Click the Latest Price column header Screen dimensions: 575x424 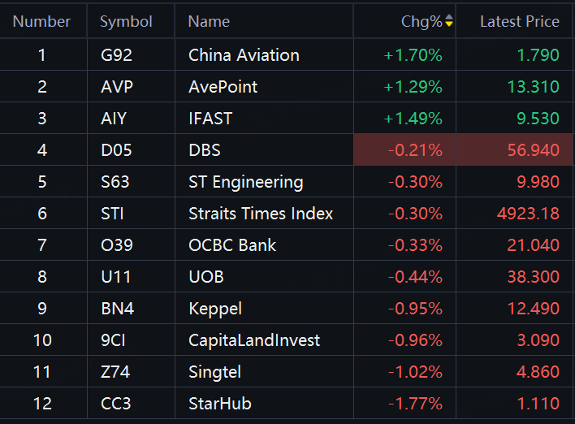[519, 22]
